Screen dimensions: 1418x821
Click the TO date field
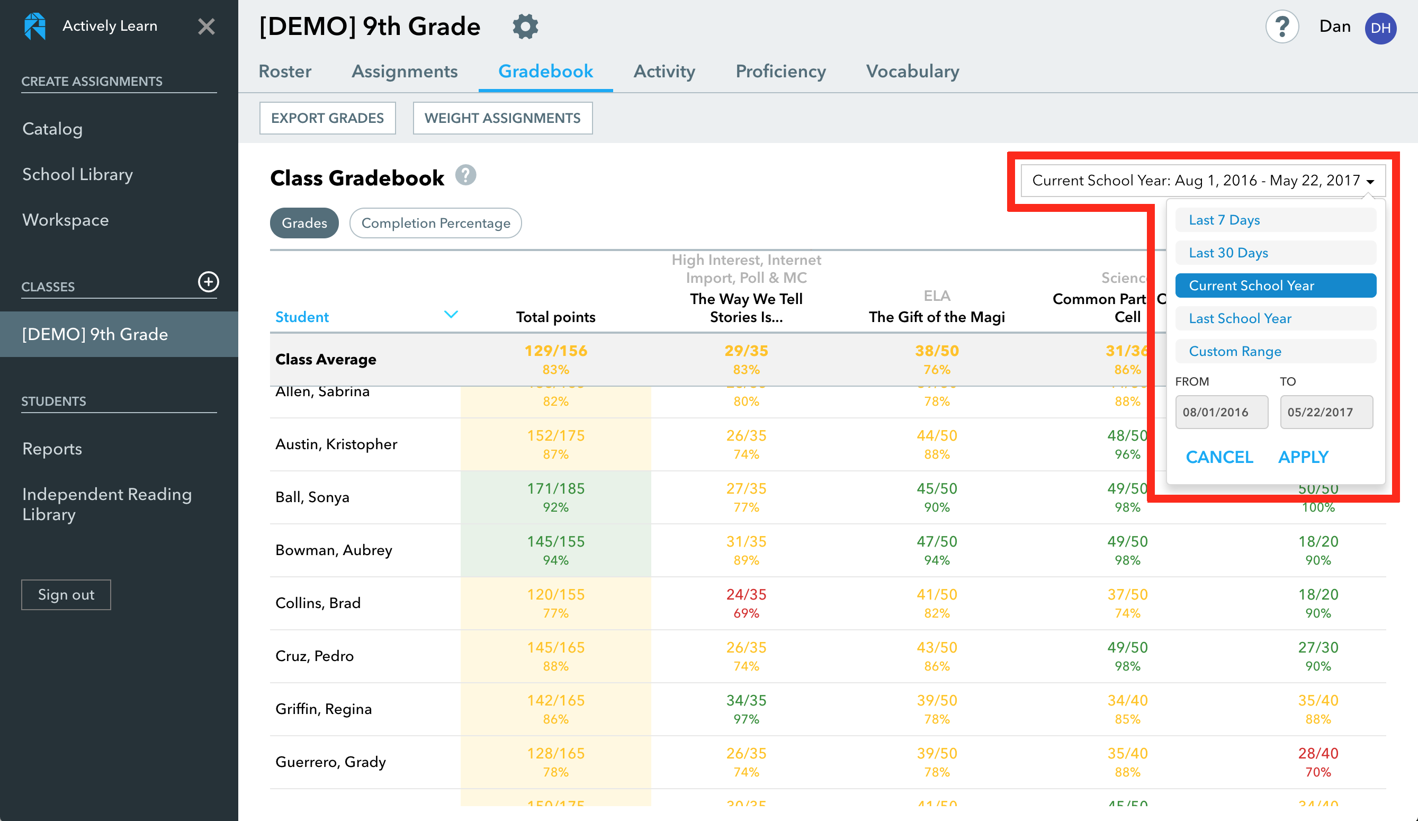pyautogui.click(x=1326, y=412)
